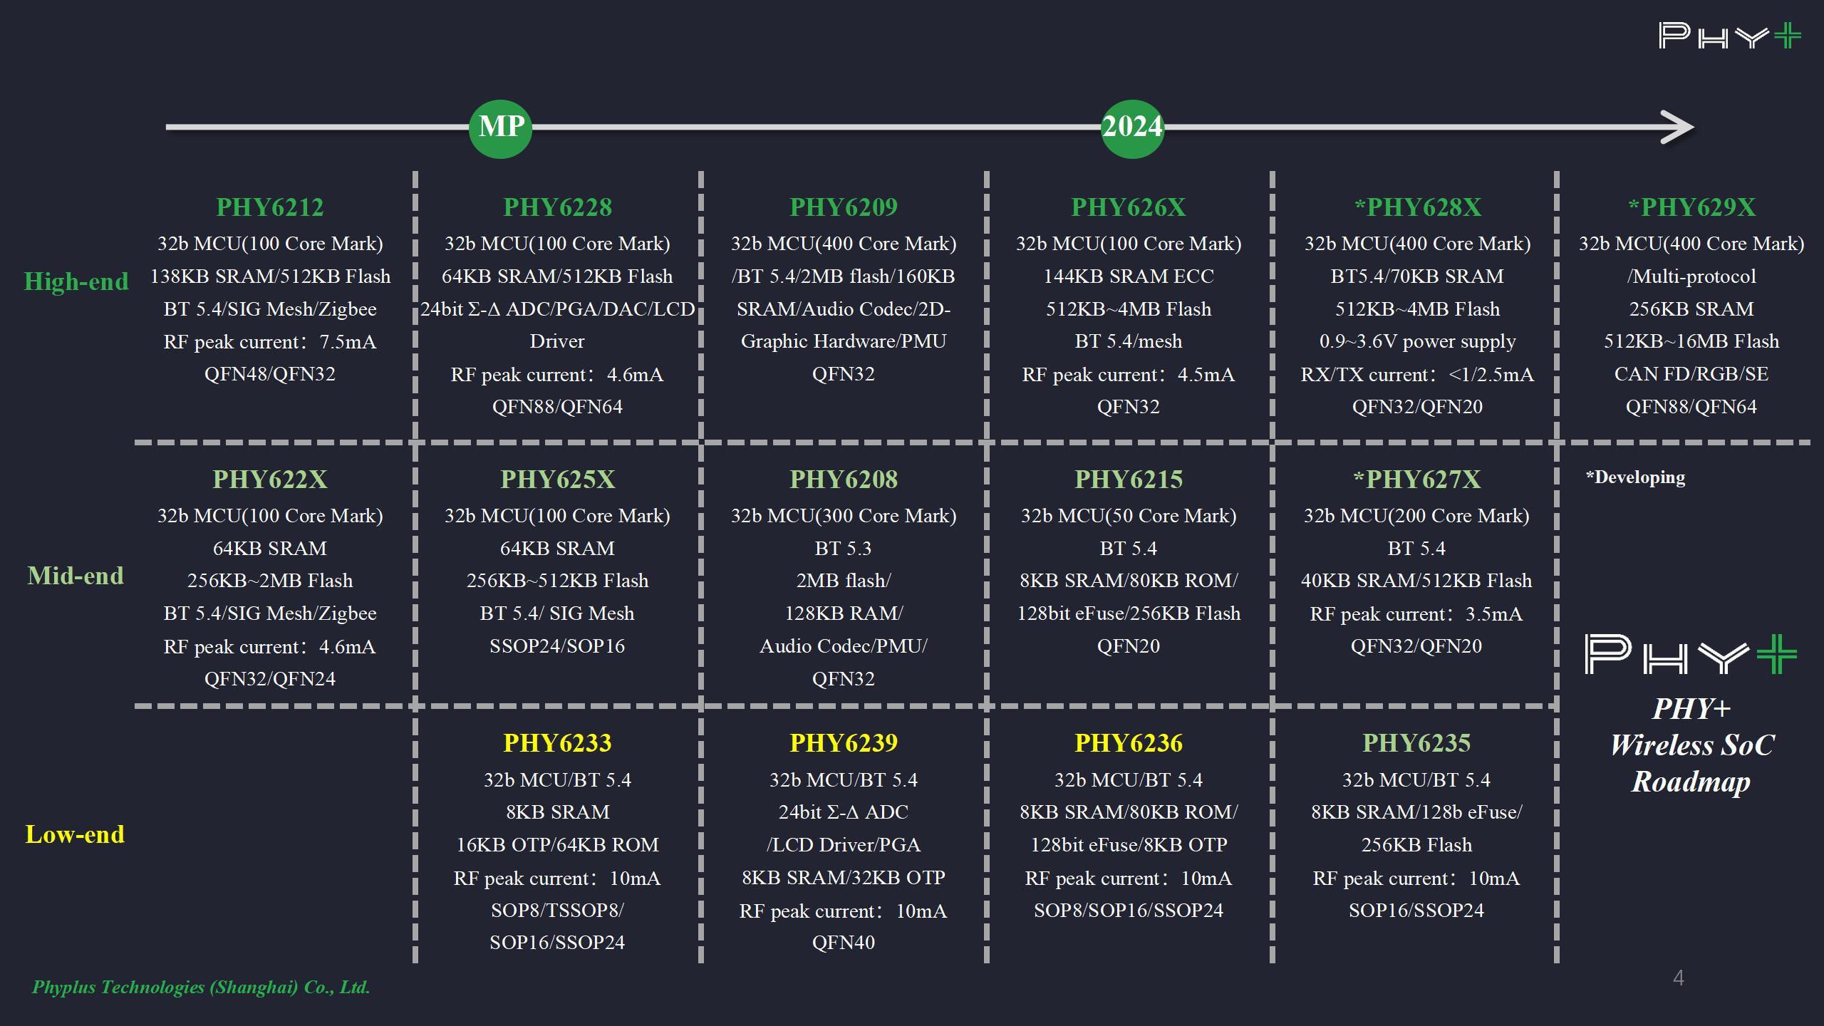Select the green 2024 timeline circle
Image resolution: width=1824 pixels, height=1026 pixels.
click(x=1132, y=128)
